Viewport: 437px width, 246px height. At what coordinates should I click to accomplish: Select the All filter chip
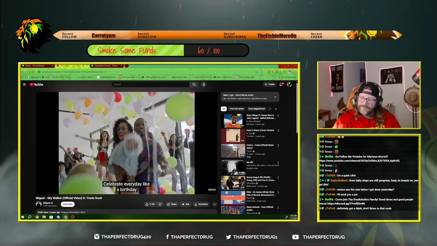(224, 109)
